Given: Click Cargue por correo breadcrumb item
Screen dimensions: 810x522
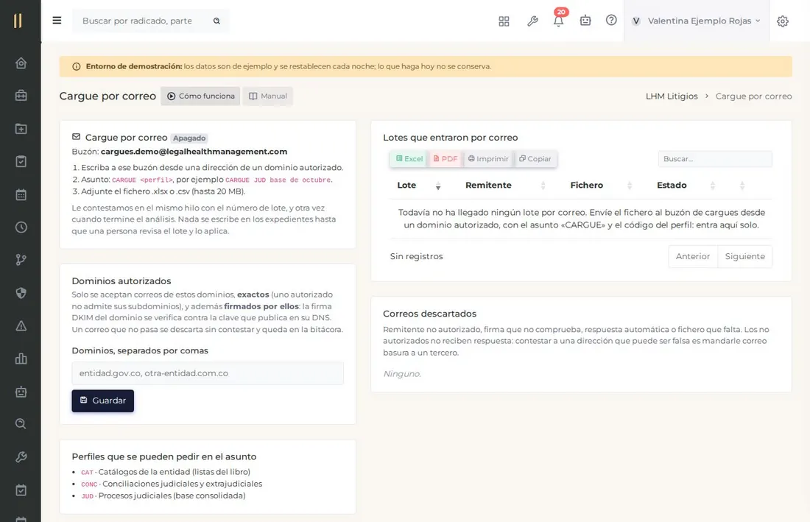Looking at the screenshot, I should click(x=754, y=96).
